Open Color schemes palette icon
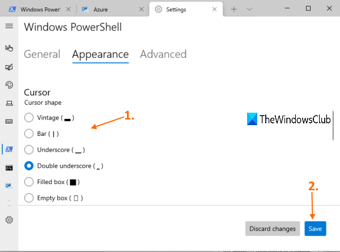 point(9,85)
